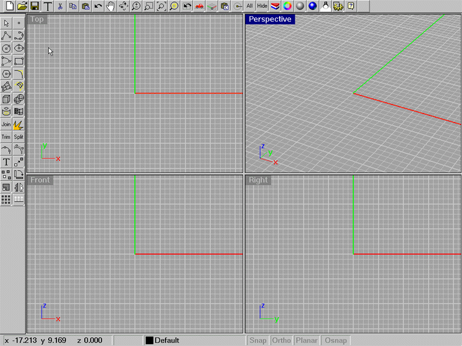The image size is (462, 346).
Task: Click the blue sphere render icon
Action: 312,6
